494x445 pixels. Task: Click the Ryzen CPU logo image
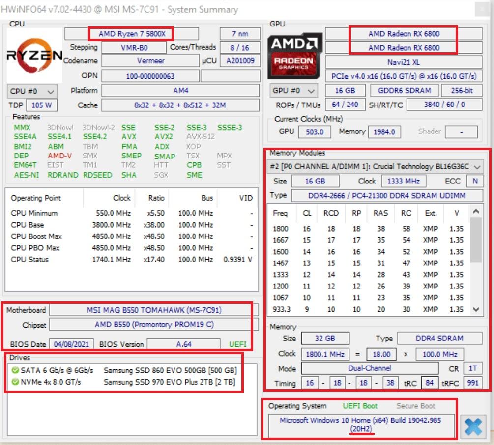click(34, 55)
